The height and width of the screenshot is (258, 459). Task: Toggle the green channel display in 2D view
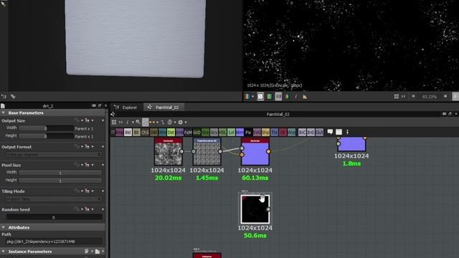[x=270, y=96]
